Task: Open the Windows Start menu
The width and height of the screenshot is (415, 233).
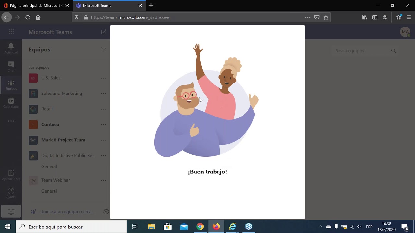Action: click(8, 227)
